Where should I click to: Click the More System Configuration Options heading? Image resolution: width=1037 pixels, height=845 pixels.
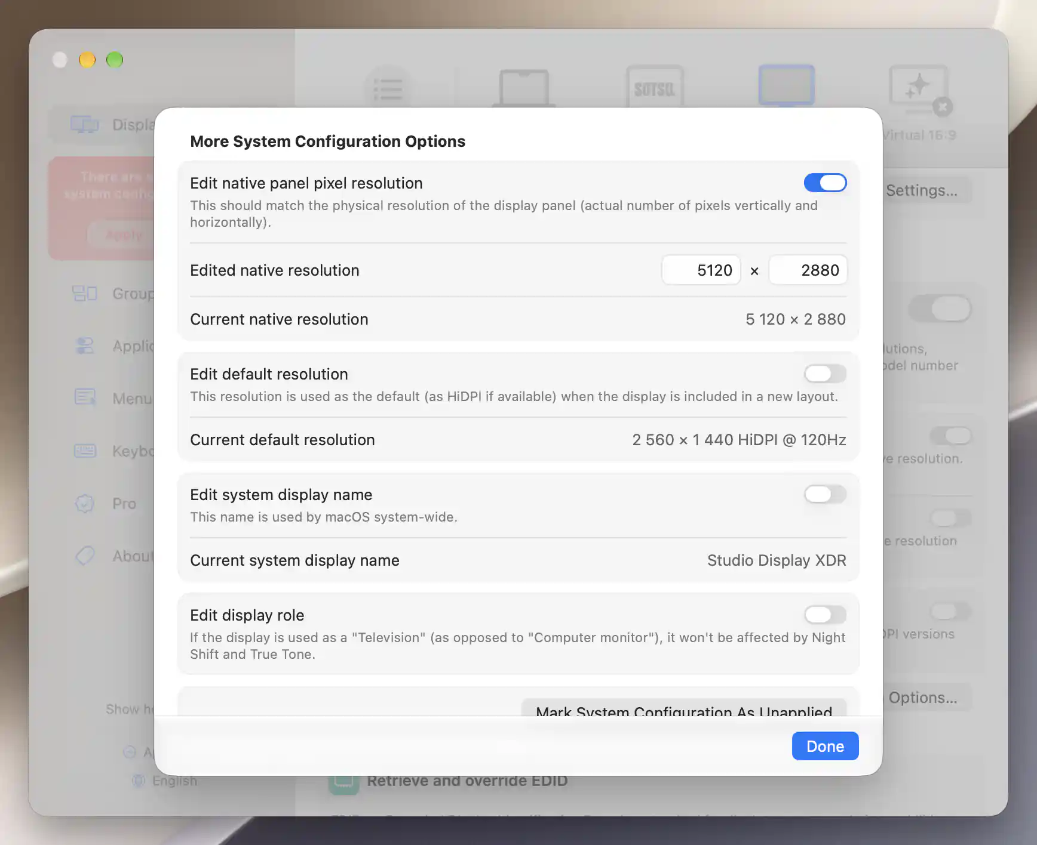(327, 141)
